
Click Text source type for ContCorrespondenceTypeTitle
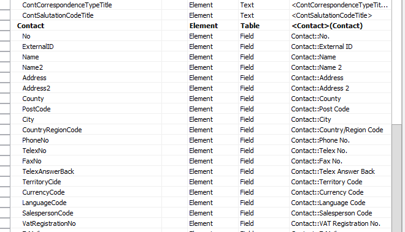pyautogui.click(x=247, y=5)
